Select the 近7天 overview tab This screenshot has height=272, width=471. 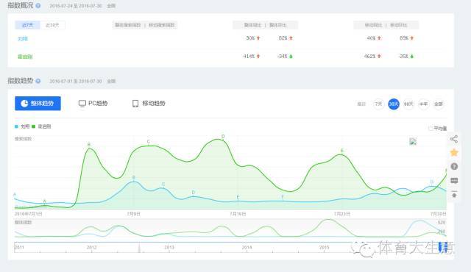(x=27, y=25)
